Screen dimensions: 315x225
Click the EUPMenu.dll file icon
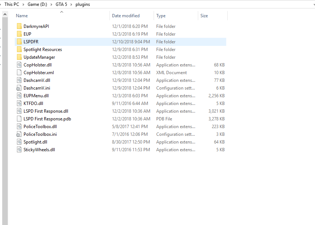click(x=19, y=96)
